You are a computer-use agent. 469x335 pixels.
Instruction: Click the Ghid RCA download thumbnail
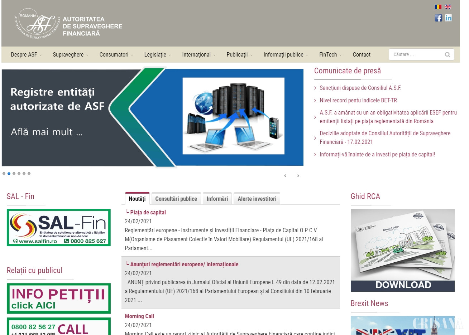(x=402, y=250)
